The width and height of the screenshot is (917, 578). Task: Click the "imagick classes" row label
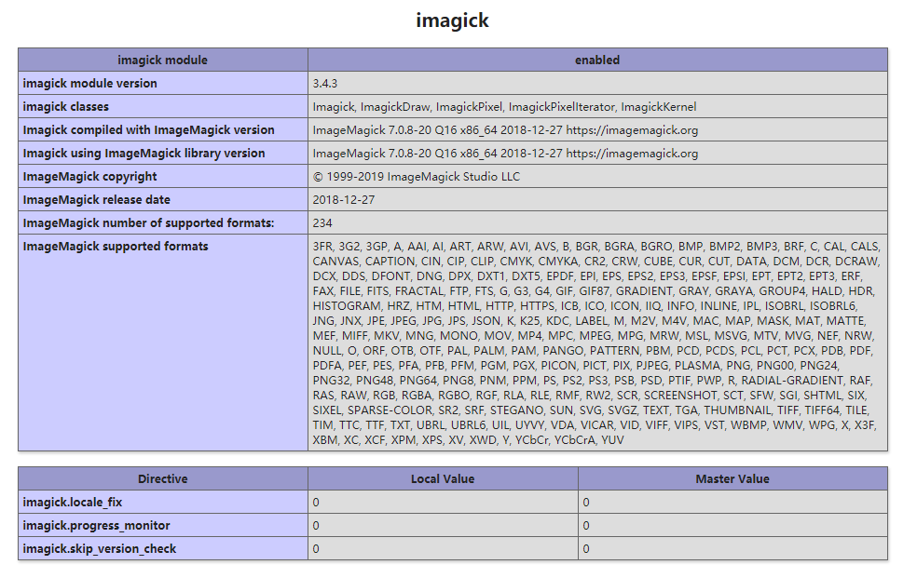coord(66,106)
